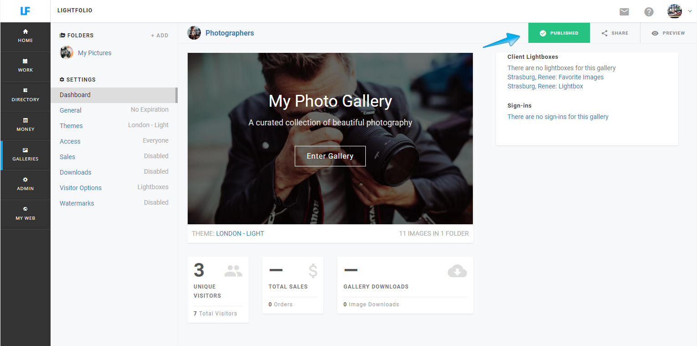
Task: Click the Settings section heading
Action: click(x=77, y=80)
